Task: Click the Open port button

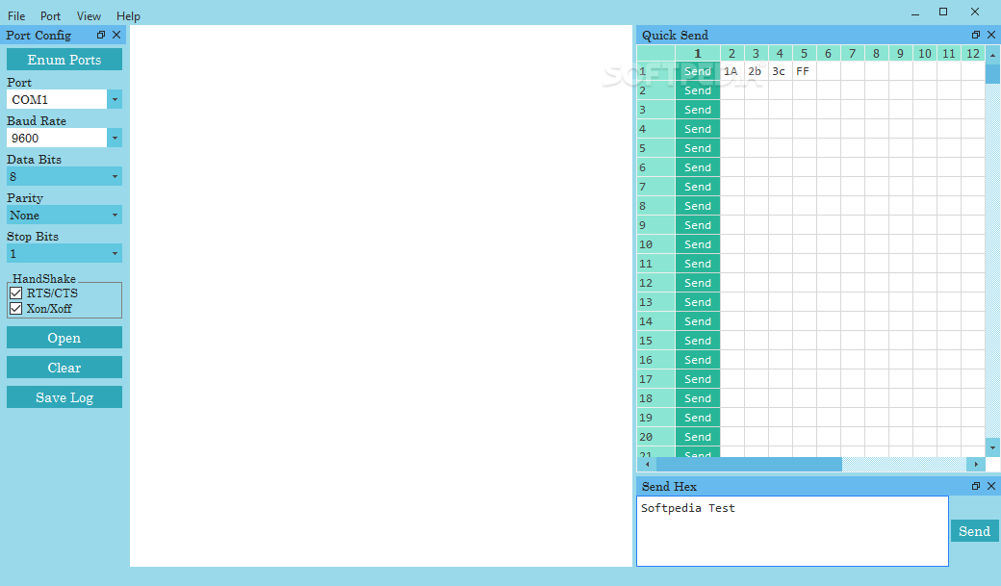Action: click(64, 338)
